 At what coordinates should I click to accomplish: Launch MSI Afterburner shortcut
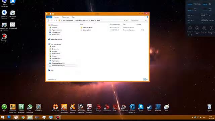click(30, 108)
